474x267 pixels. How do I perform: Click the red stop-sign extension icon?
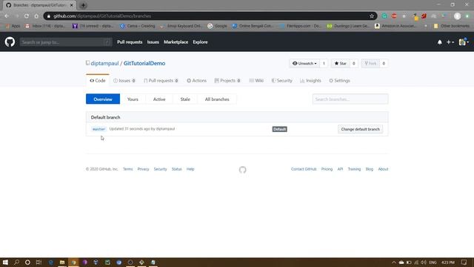click(x=394, y=16)
